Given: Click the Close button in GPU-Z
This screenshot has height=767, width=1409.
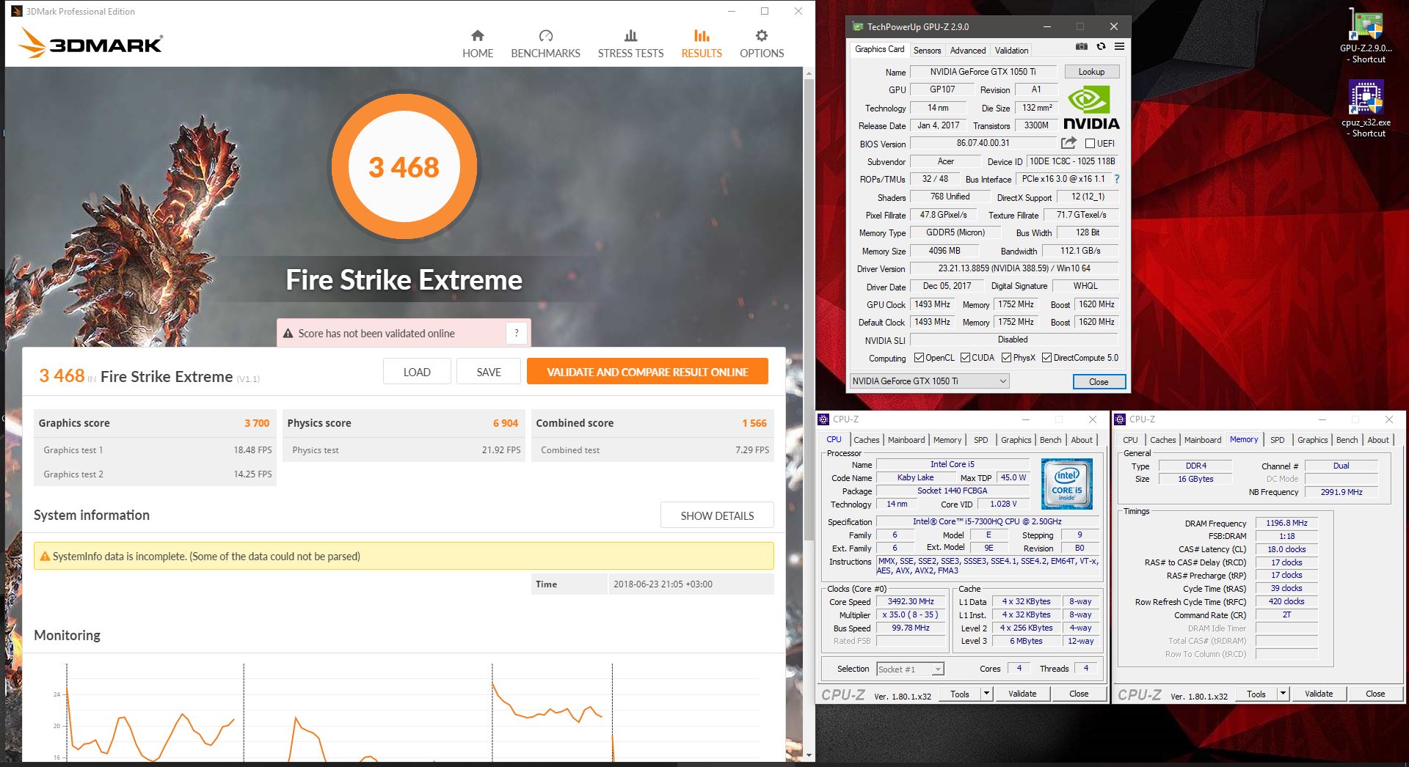Looking at the screenshot, I should click(x=1099, y=381).
